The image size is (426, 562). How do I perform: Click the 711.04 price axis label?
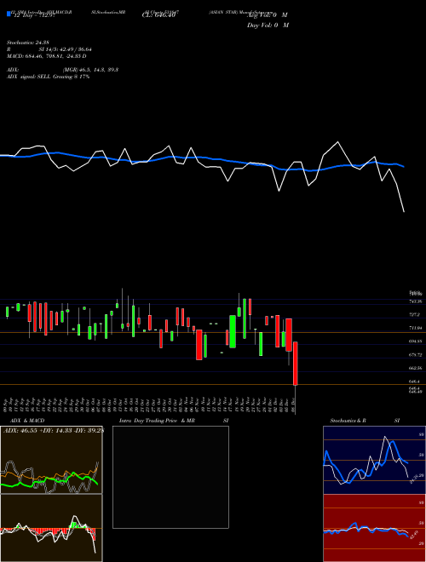[x=416, y=328]
